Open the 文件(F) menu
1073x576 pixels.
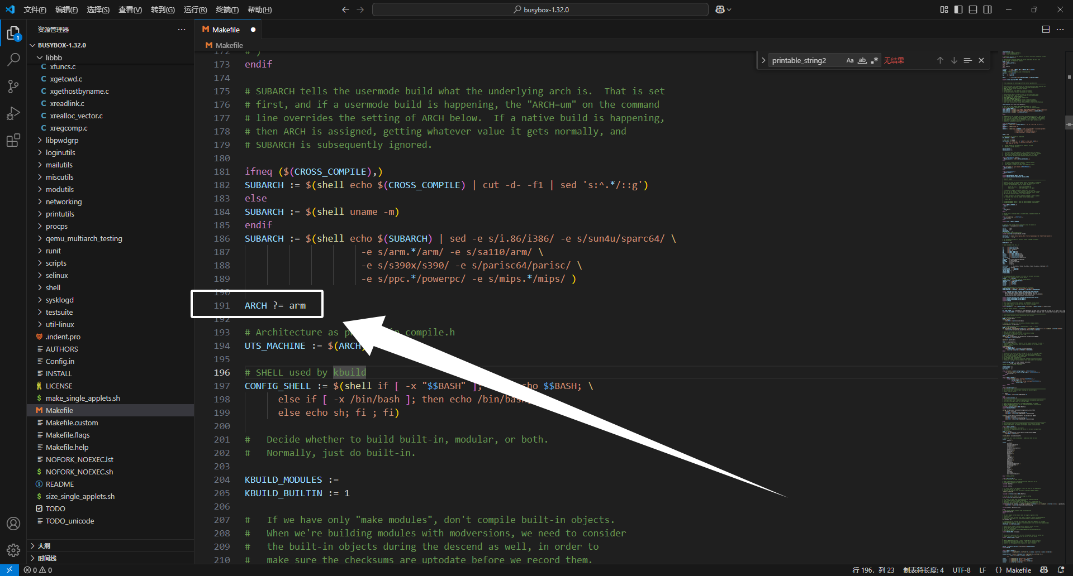(35, 9)
